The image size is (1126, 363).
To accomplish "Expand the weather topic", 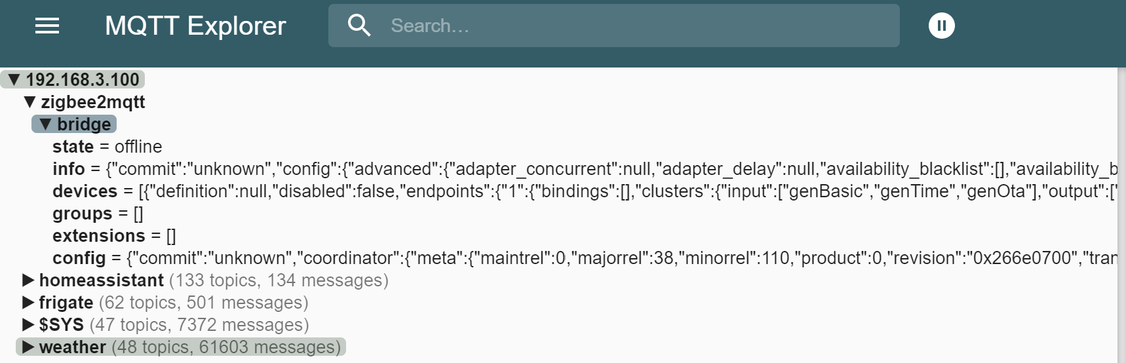I will click(28, 347).
